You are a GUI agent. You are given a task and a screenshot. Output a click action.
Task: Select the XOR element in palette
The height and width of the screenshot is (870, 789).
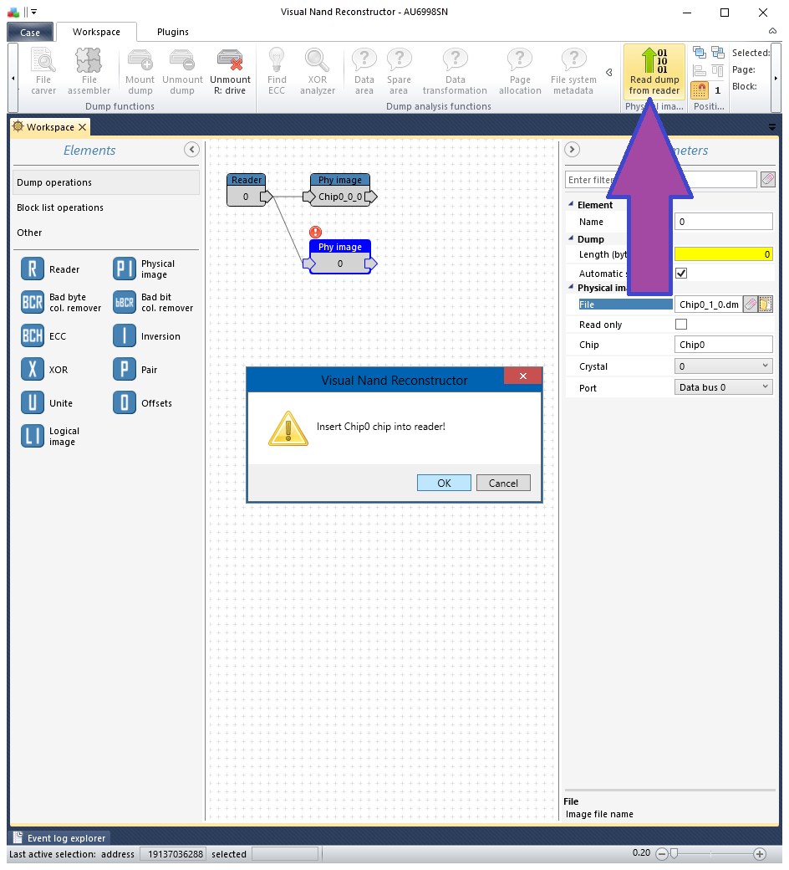coord(44,370)
